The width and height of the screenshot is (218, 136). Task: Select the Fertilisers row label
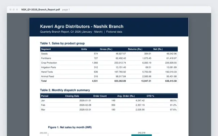click(x=46, y=58)
